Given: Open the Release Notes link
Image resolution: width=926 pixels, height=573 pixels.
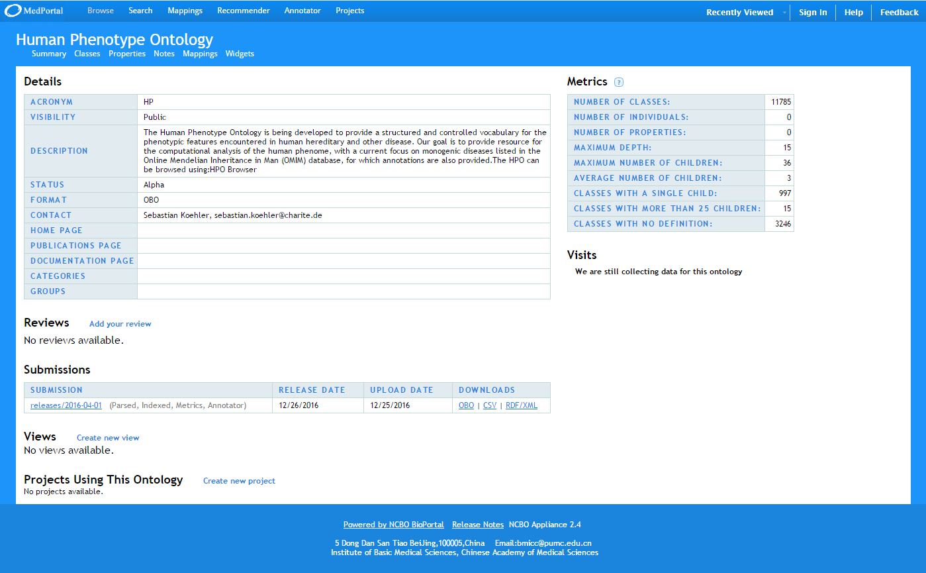Looking at the screenshot, I should 478,525.
